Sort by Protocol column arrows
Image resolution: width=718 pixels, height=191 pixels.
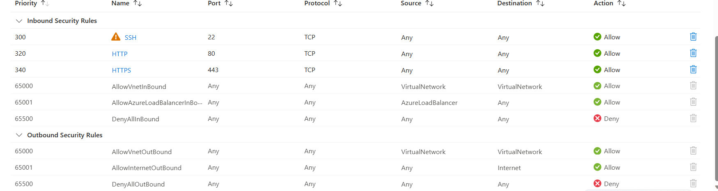pyautogui.click(x=338, y=3)
